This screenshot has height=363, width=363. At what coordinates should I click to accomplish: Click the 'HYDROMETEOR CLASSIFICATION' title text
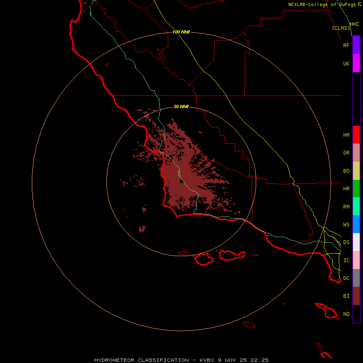click(142, 360)
